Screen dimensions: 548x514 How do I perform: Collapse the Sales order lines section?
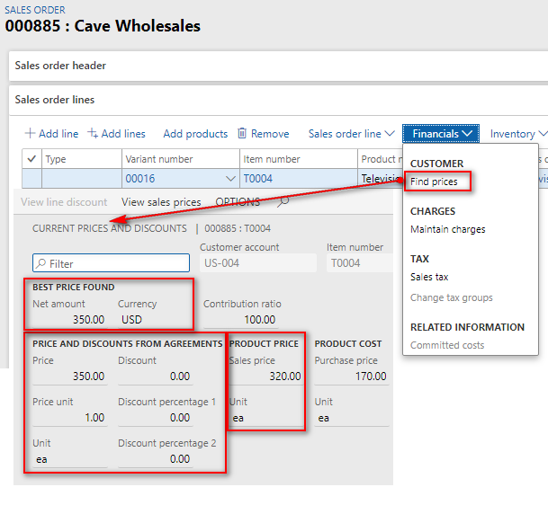[55, 100]
